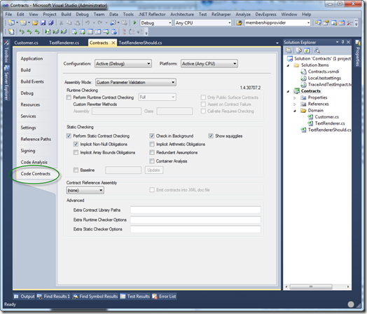Select the Build Events properties tab
Viewport: 367px width, 314px height.
pyautogui.click(x=32, y=81)
